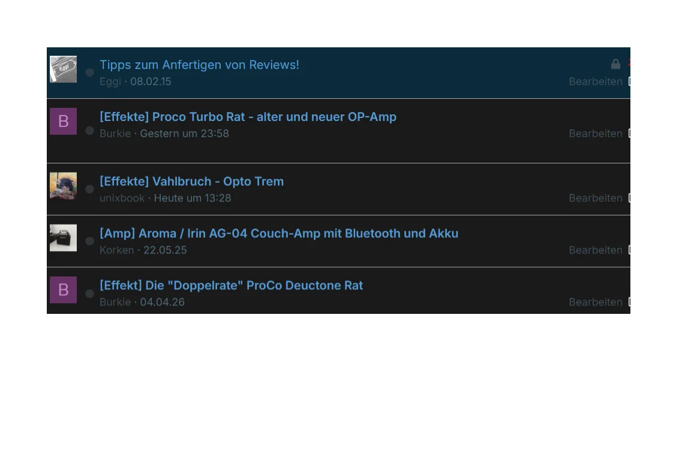Click Eggi's avatar on the pinned thread
This screenshot has width=673, height=475.
[x=63, y=69]
